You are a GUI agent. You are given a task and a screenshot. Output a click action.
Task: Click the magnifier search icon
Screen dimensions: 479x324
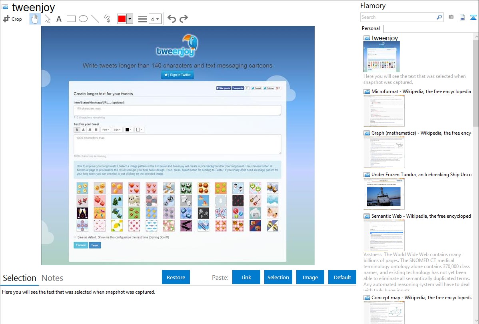point(439,17)
